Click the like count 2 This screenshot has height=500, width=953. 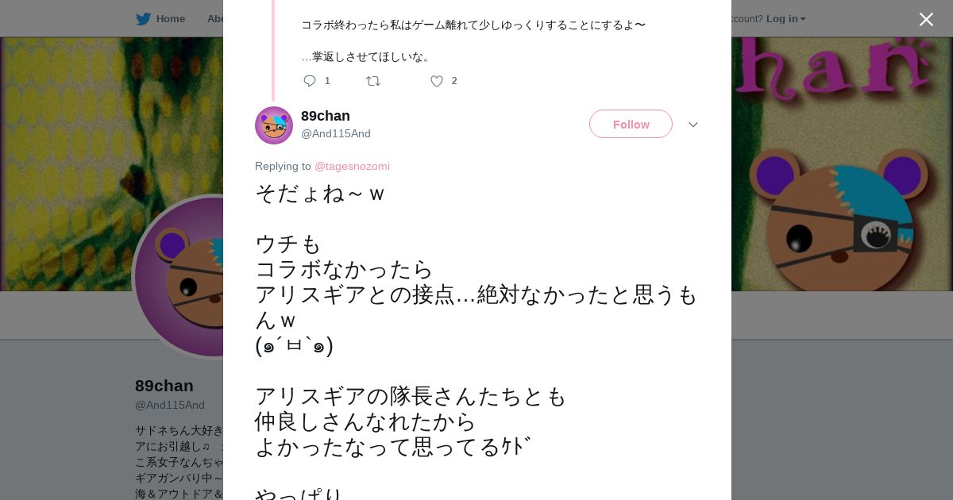pyautogui.click(x=454, y=81)
